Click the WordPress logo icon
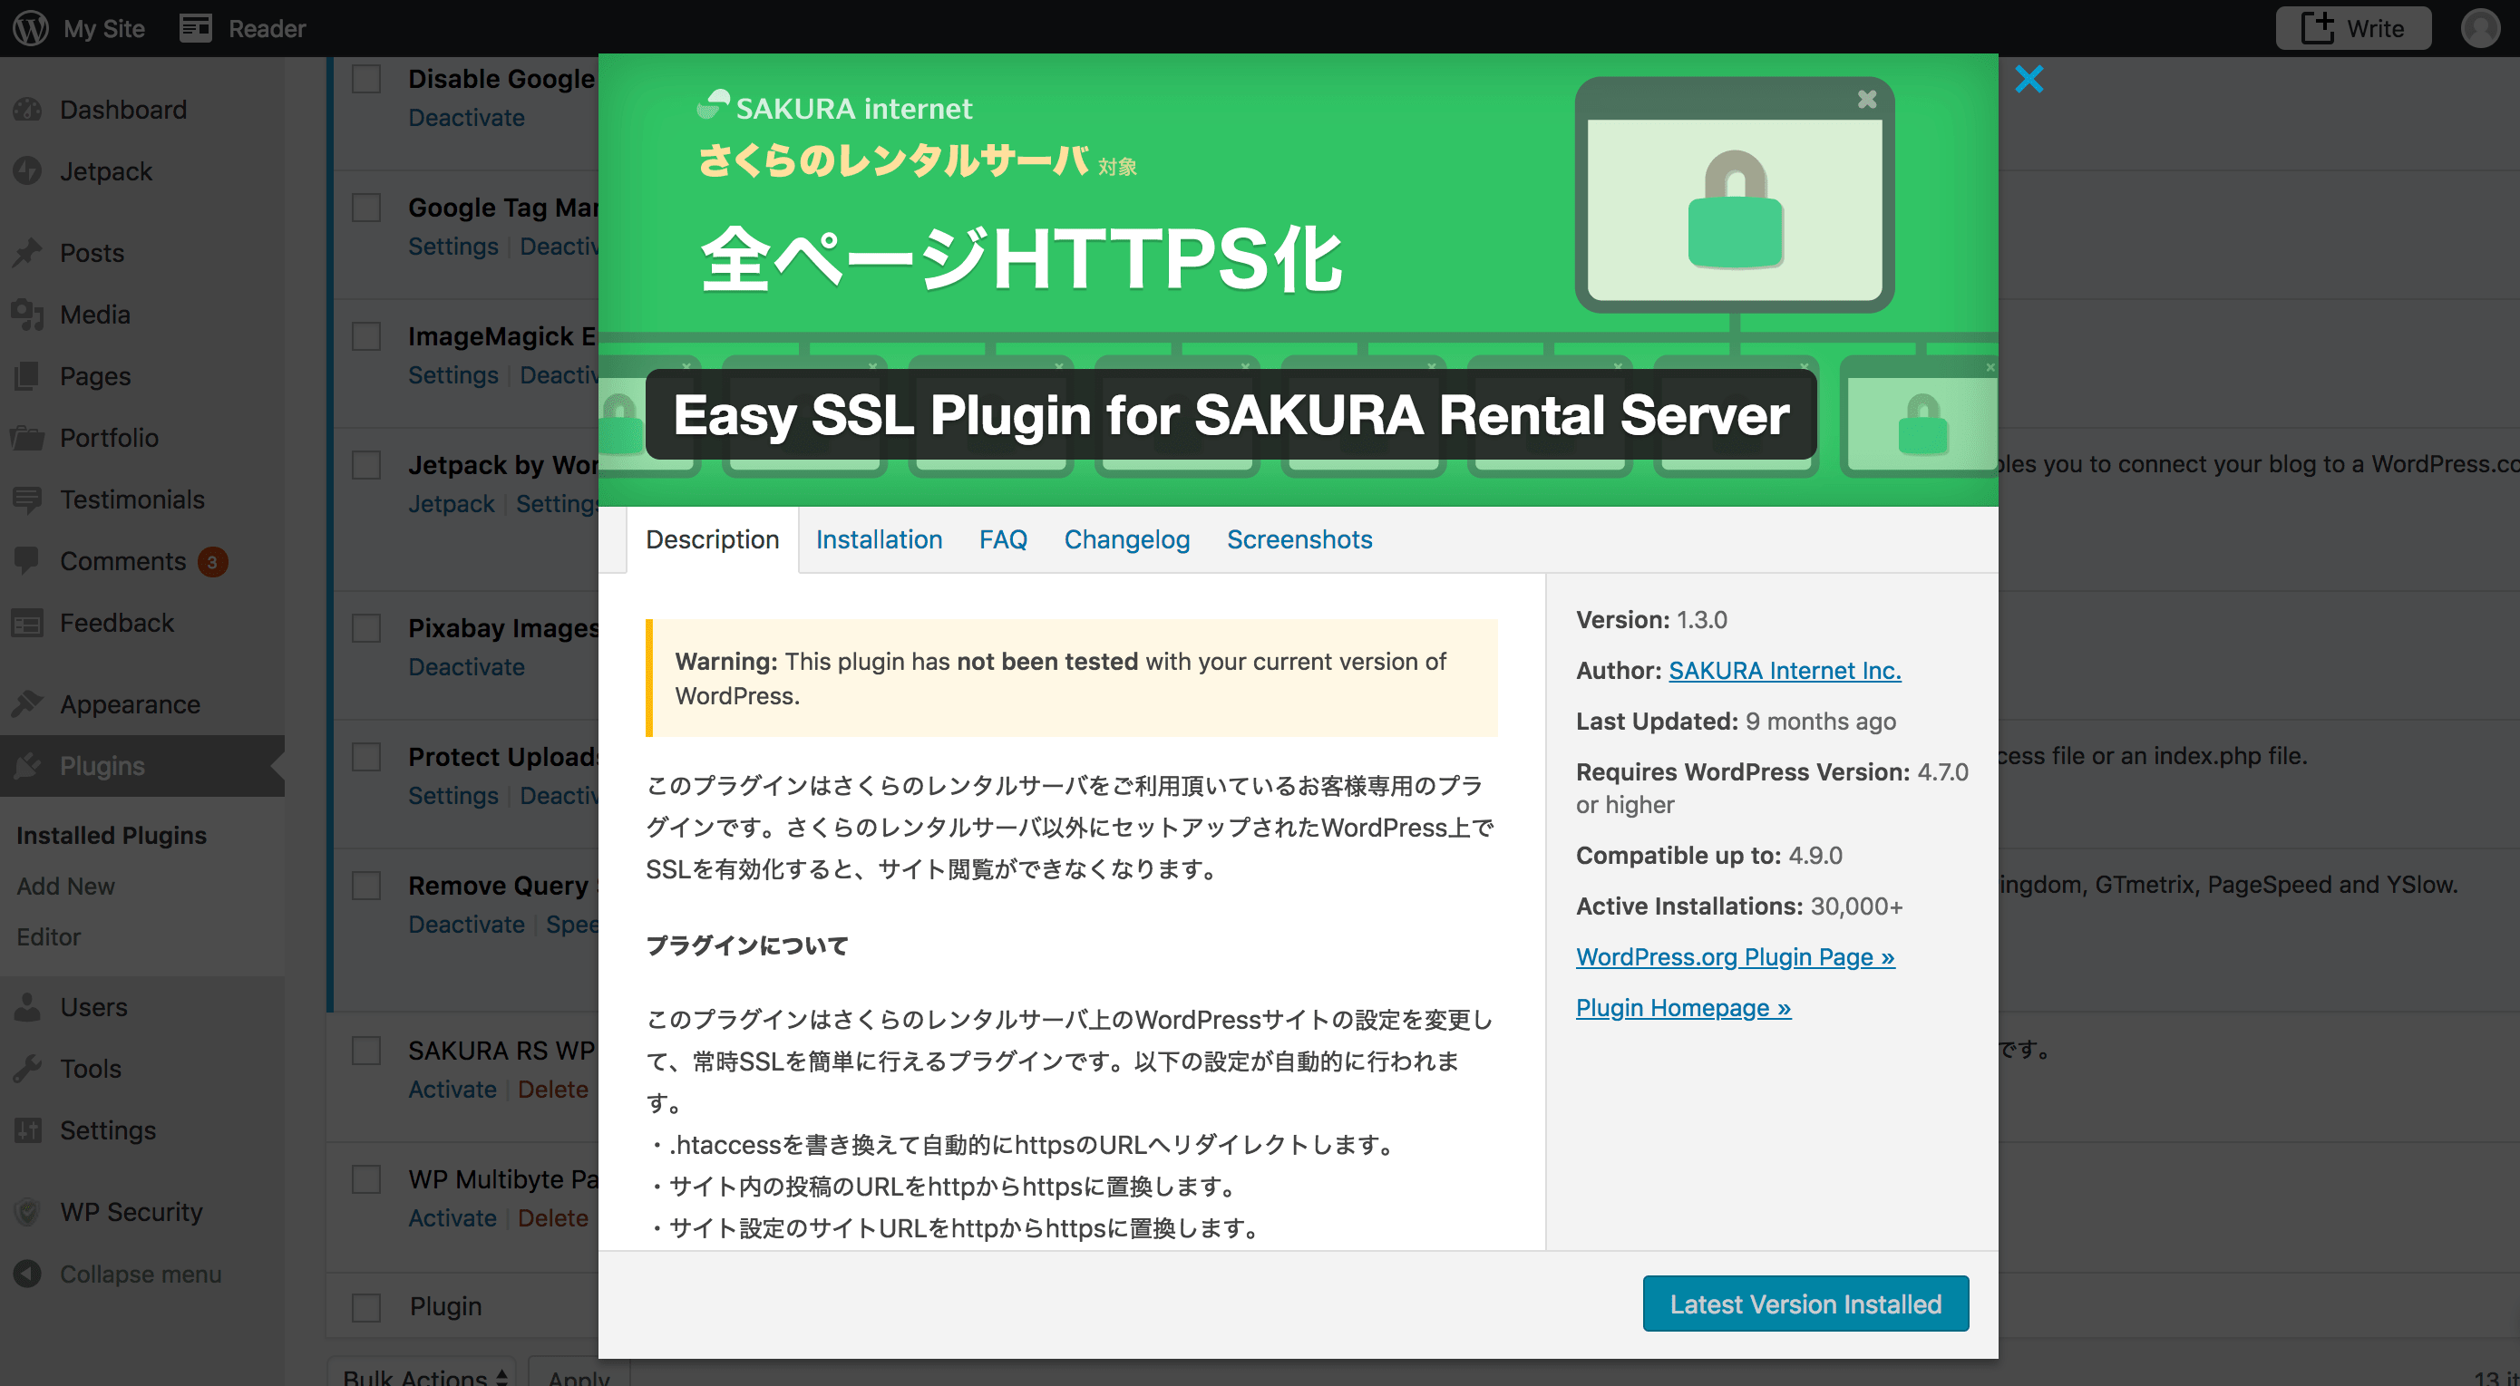 (x=30, y=27)
